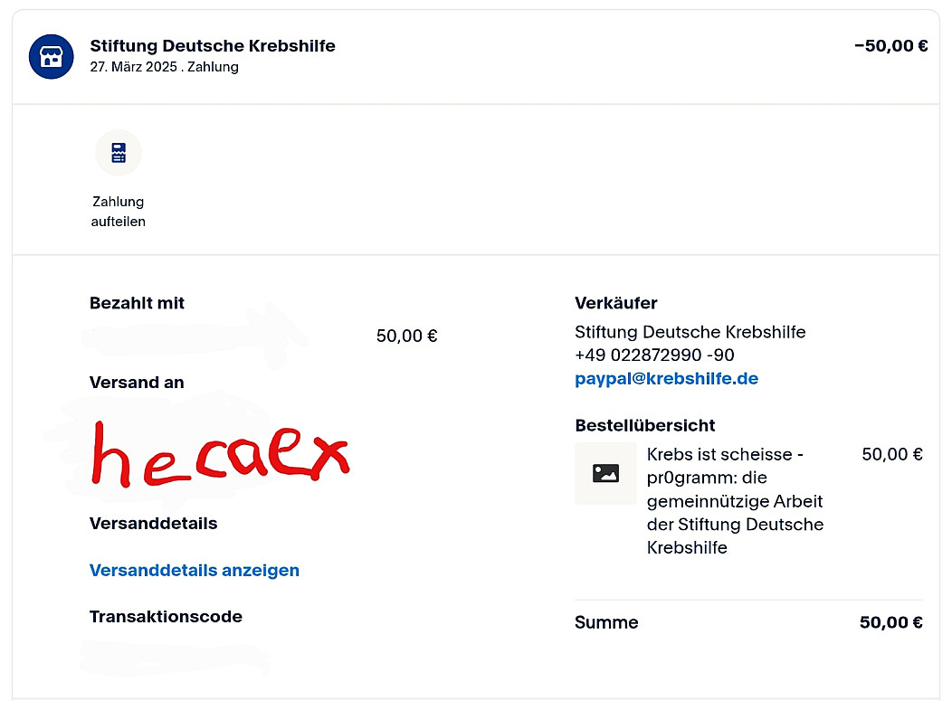Click the 50,00 € amount beside Bezahlt mit
This screenshot has height=701, width=952.
pos(406,336)
